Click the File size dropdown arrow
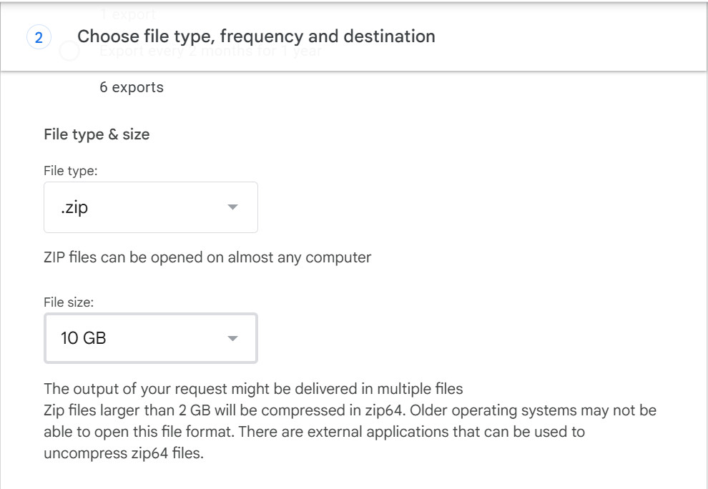Image resolution: width=708 pixels, height=489 pixels. point(232,337)
